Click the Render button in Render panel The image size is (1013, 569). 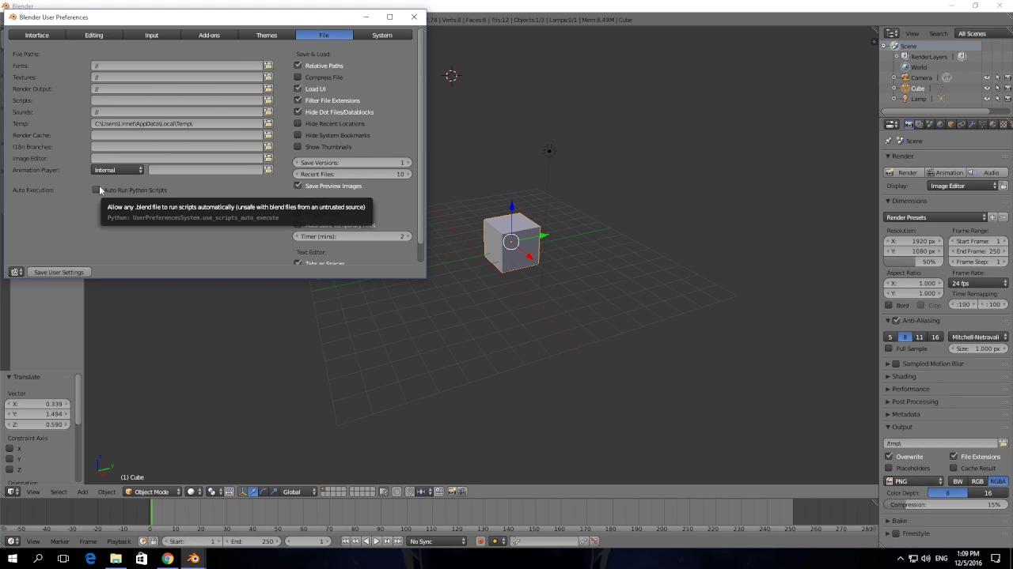coord(904,172)
